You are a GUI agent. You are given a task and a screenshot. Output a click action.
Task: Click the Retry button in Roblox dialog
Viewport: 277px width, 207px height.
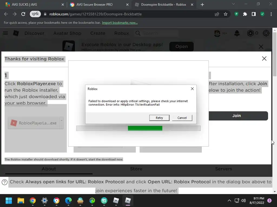tap(159, 118)
